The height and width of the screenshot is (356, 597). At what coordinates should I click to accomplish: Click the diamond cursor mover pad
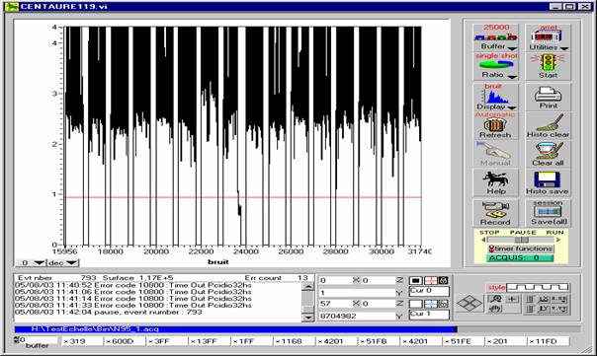469,303
